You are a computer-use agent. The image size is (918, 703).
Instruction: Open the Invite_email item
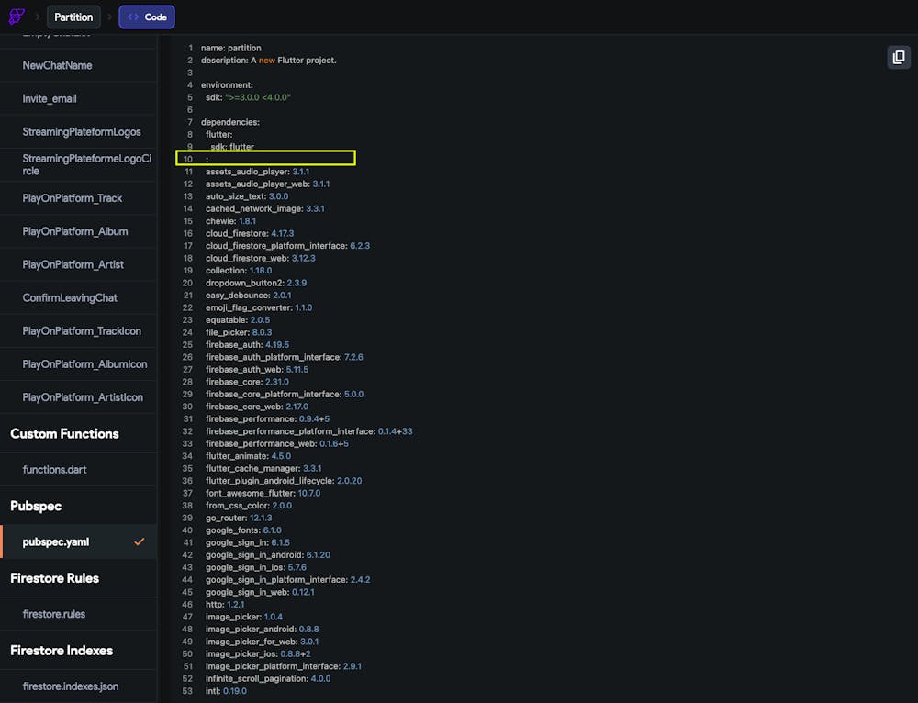coord(50,98)
